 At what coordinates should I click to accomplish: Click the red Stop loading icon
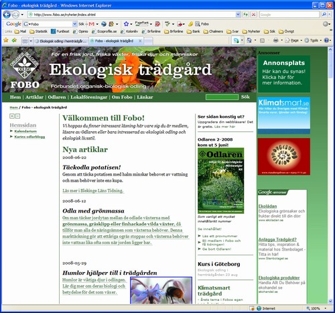(x=253, y=15)
